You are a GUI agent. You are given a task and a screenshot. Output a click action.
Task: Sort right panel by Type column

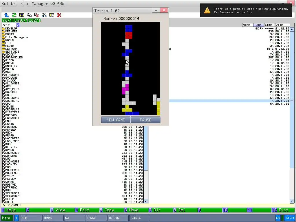[258, 25]
